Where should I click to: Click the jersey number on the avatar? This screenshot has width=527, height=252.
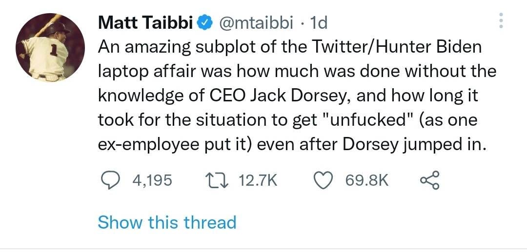[x=53, y=49]
